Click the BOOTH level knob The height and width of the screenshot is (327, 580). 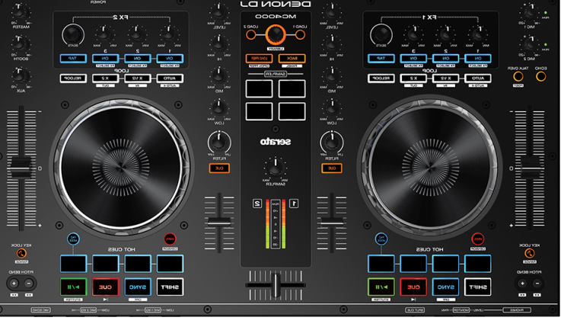click(21, 44)
